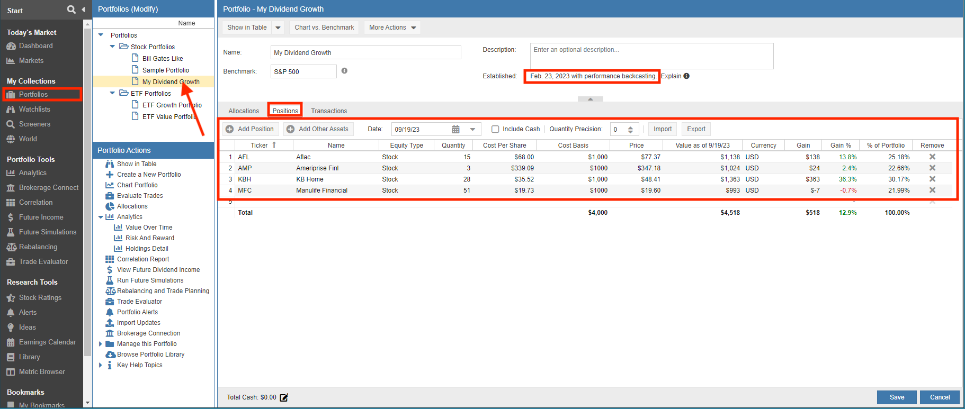Open Metric Browser
965x409 pixels.
pos(42,372)
